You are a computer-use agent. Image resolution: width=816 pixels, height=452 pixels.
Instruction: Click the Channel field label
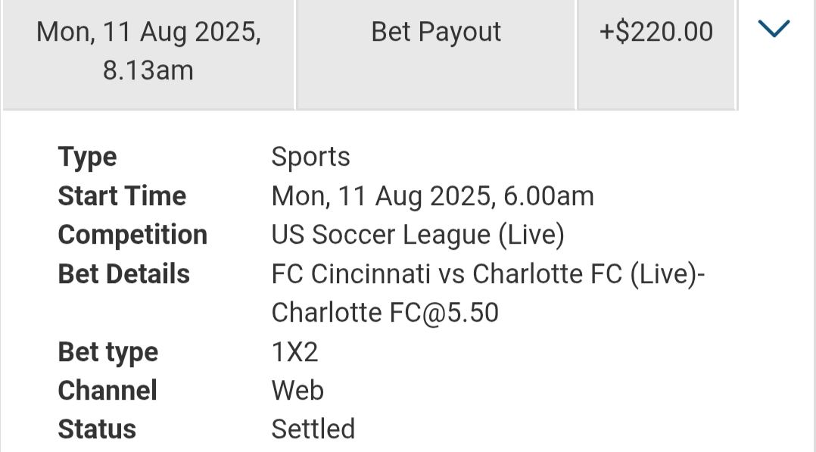(107, 391)
